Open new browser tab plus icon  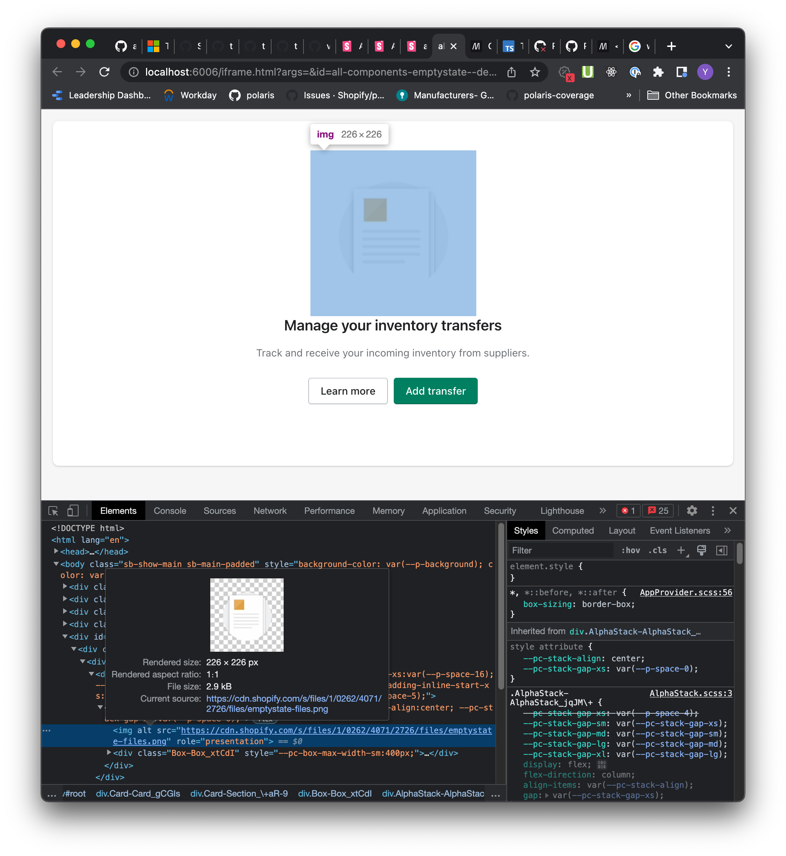(671, 46)
